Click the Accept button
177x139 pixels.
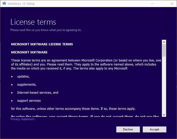[154, 129]
